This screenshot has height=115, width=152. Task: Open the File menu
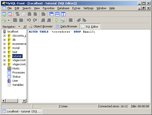[10, 8]
